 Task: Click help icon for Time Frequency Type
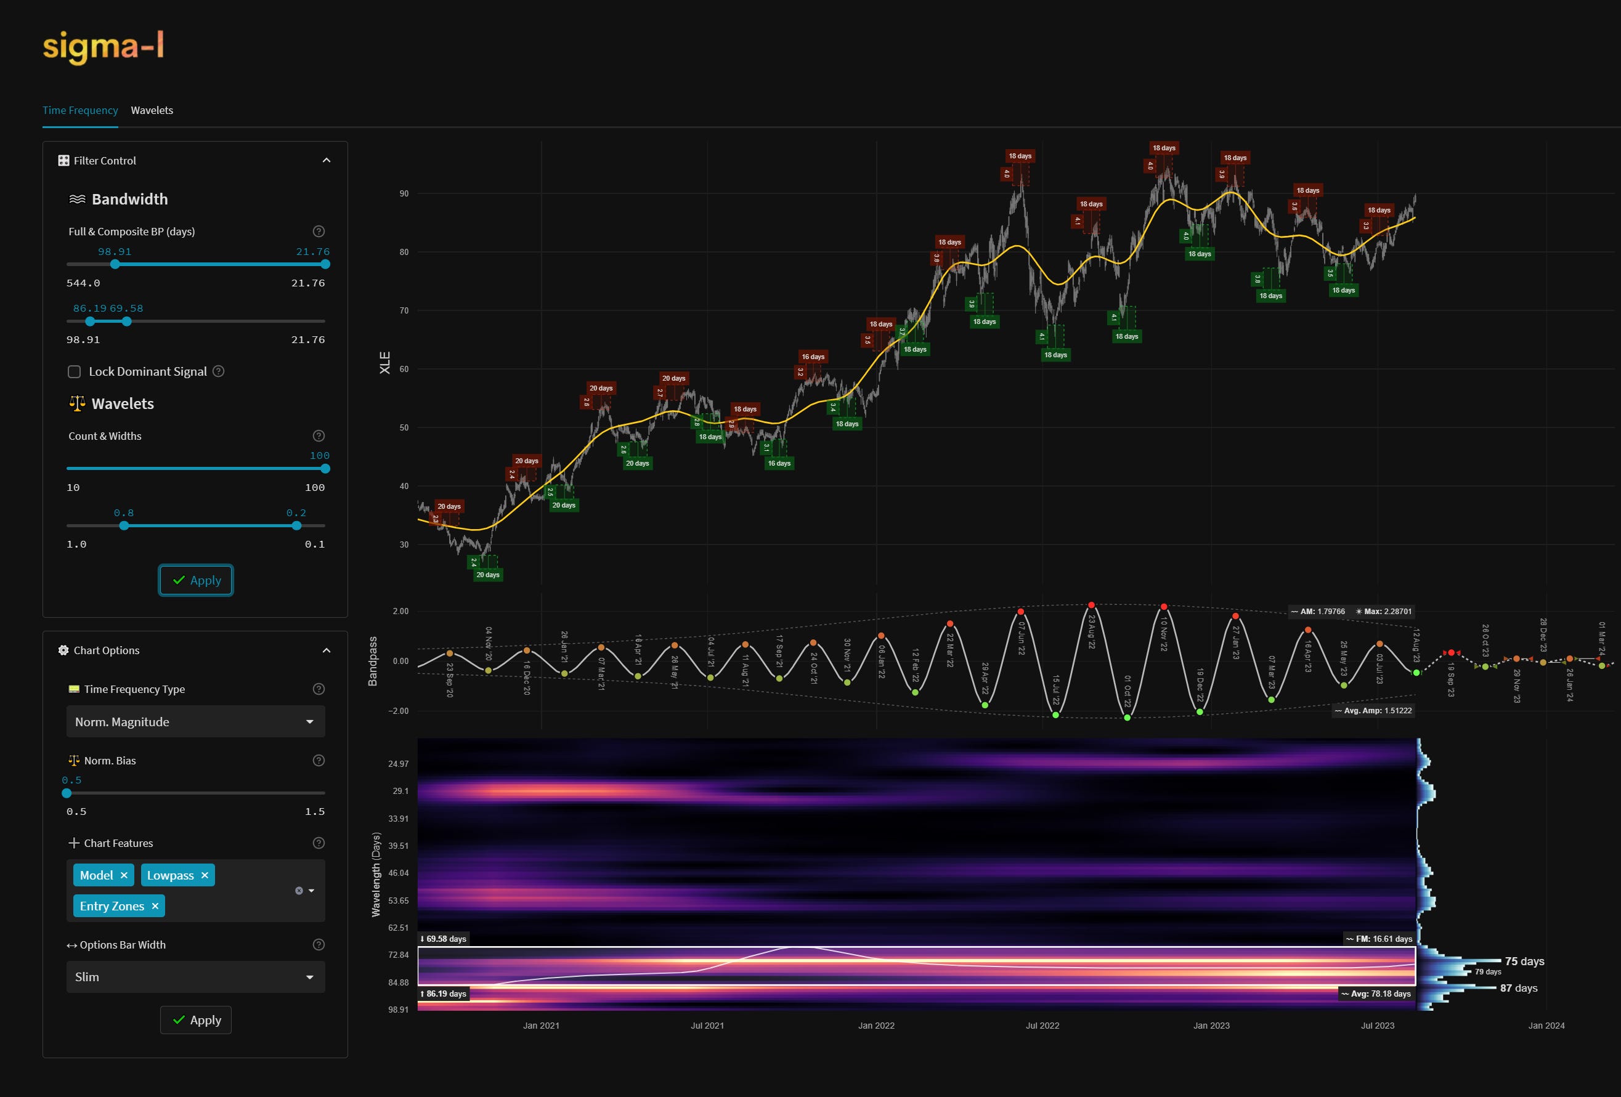pos(319,689)
